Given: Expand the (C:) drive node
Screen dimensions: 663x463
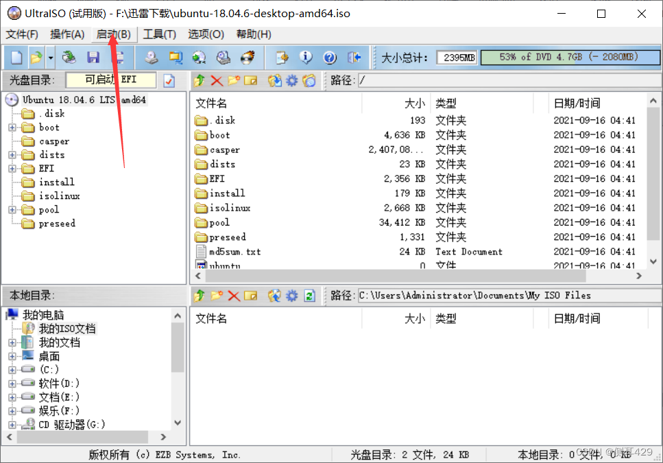Looking at the screenshot, I should point(12,370).
